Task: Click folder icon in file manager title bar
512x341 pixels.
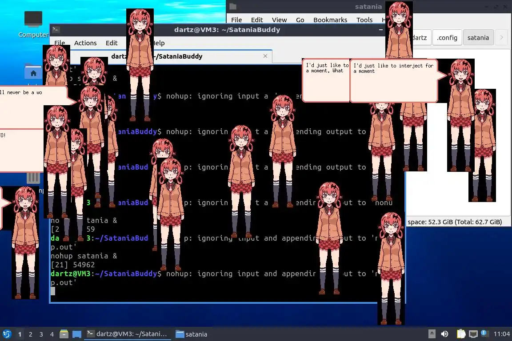Action: (233, 7)
